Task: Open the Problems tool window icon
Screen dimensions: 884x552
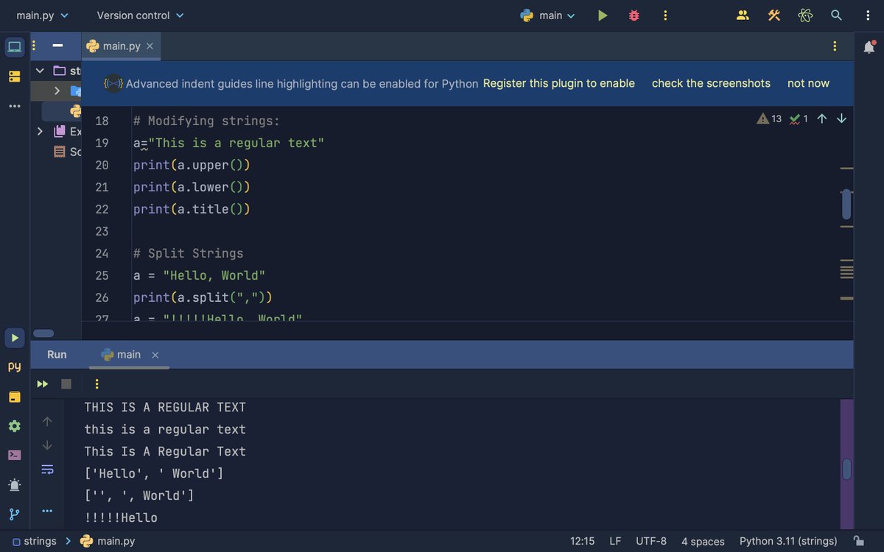Action: click(15, 485)
